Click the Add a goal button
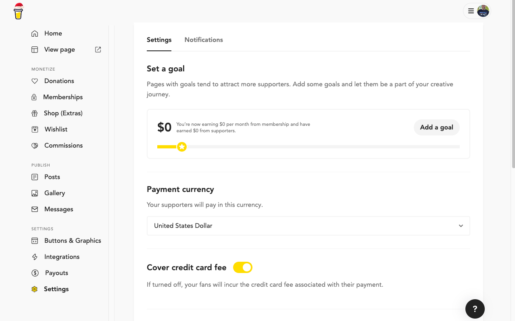515x321 pixels. (436, 127)
